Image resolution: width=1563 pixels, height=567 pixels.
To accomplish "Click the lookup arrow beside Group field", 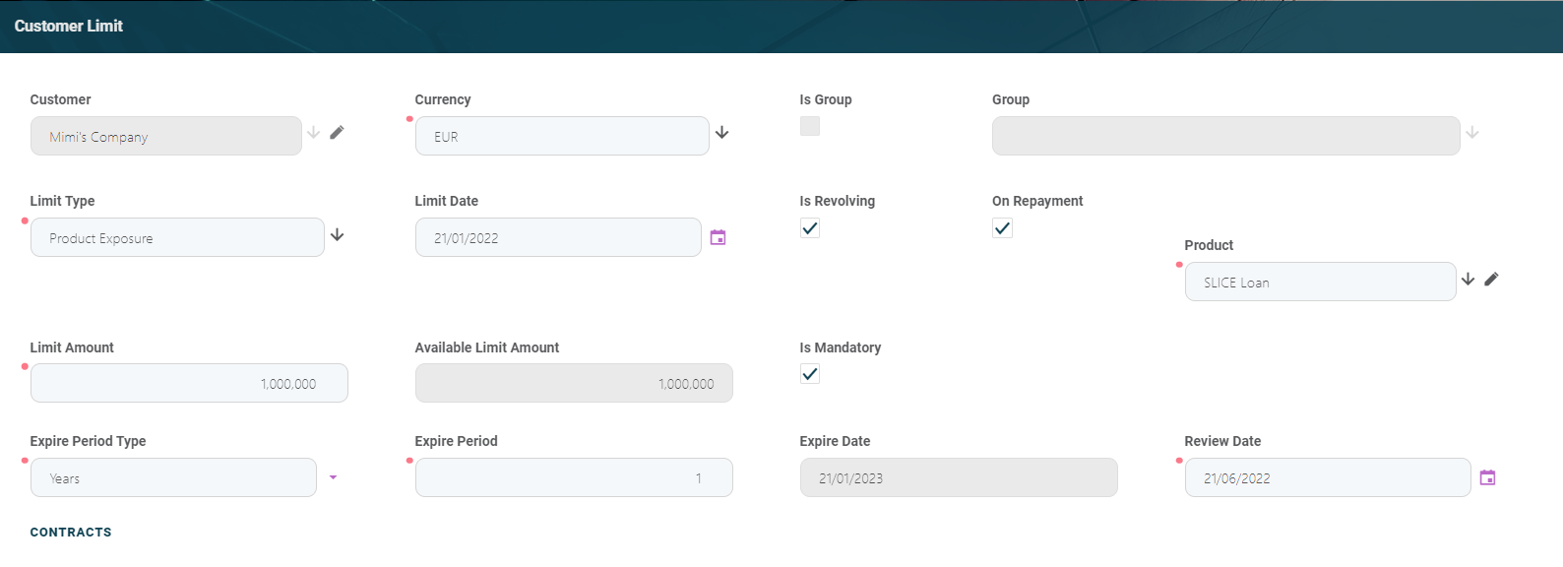I will (1471, 133).
